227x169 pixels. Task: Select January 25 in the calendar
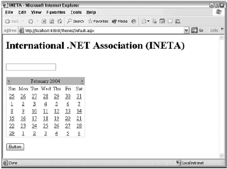(x=12, y=96)
